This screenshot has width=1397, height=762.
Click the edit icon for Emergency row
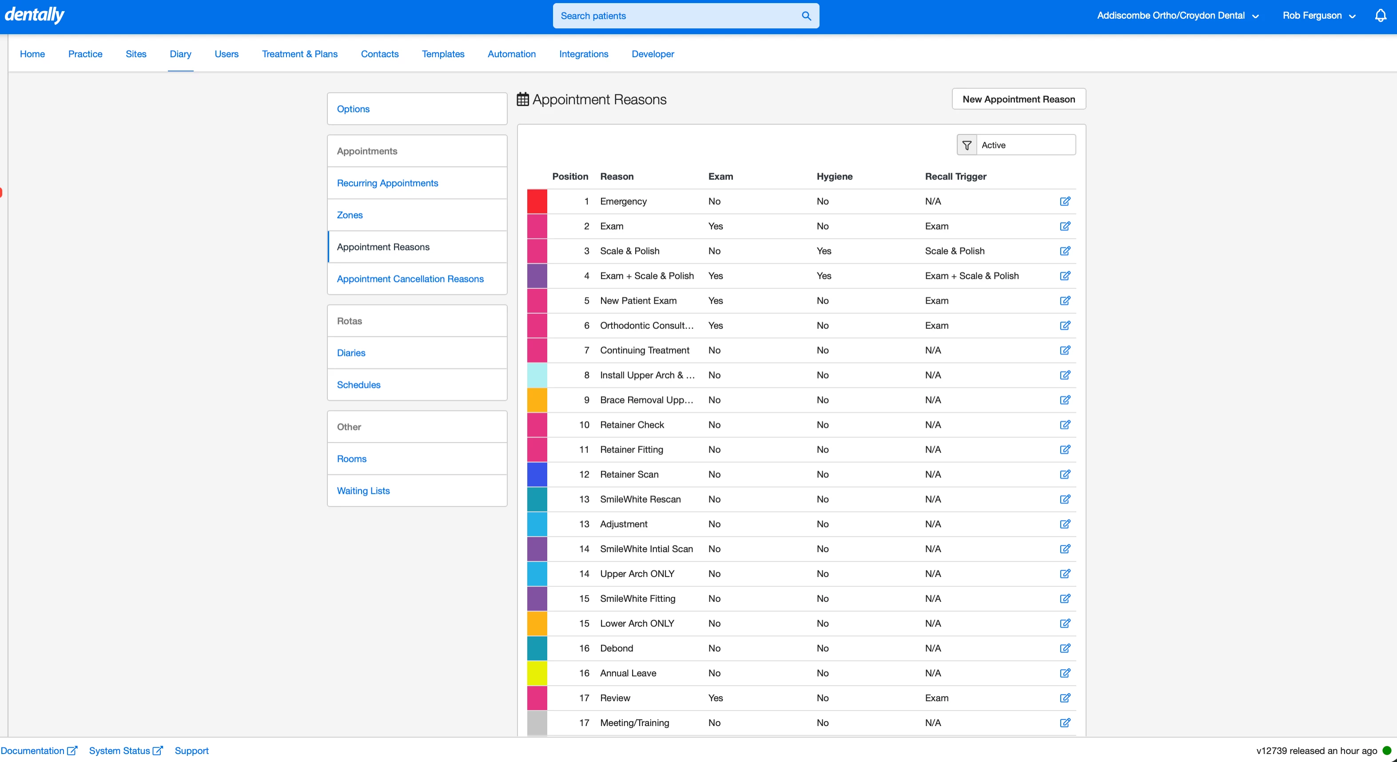[1065, 201]
